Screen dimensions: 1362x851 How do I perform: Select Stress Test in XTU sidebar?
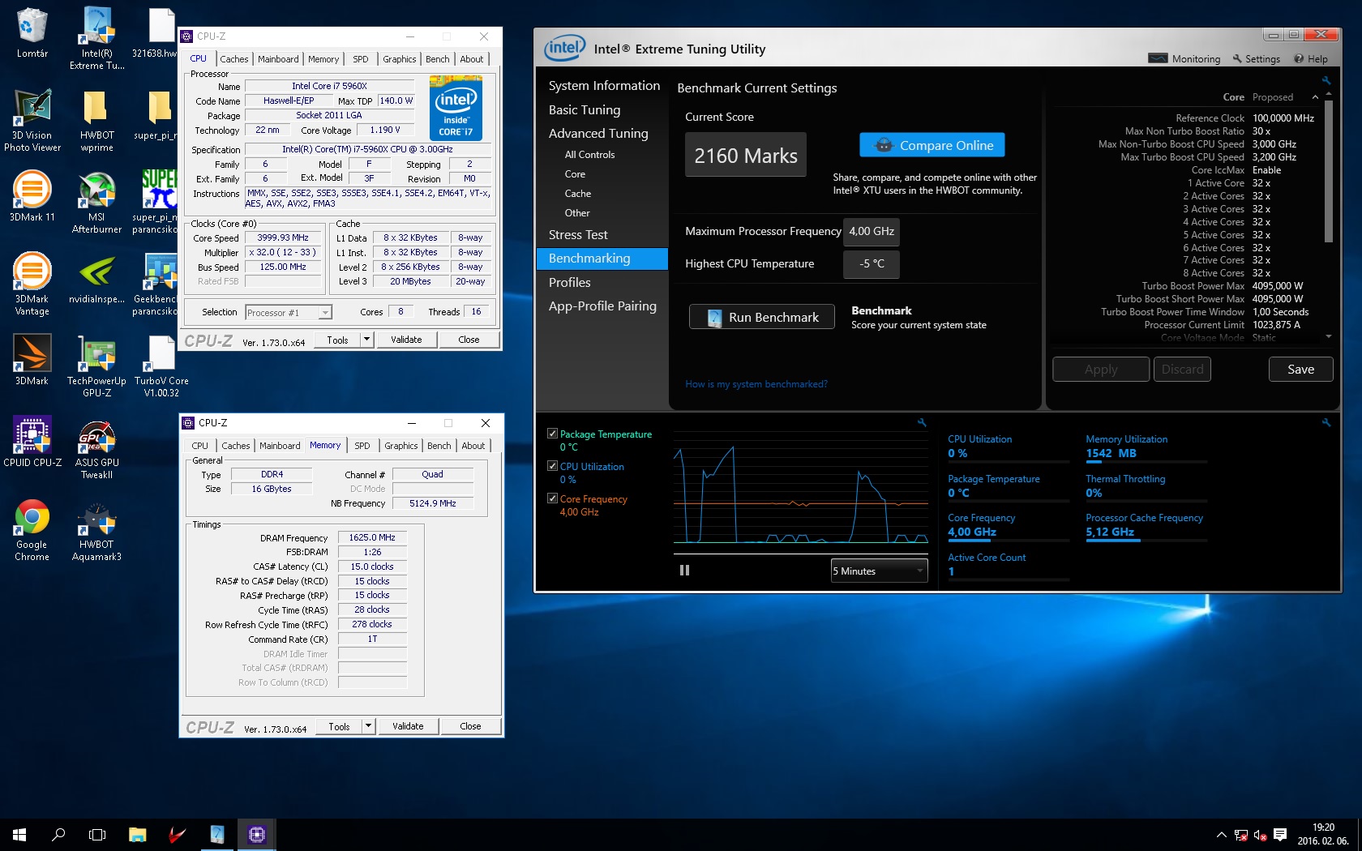point(578,234)
